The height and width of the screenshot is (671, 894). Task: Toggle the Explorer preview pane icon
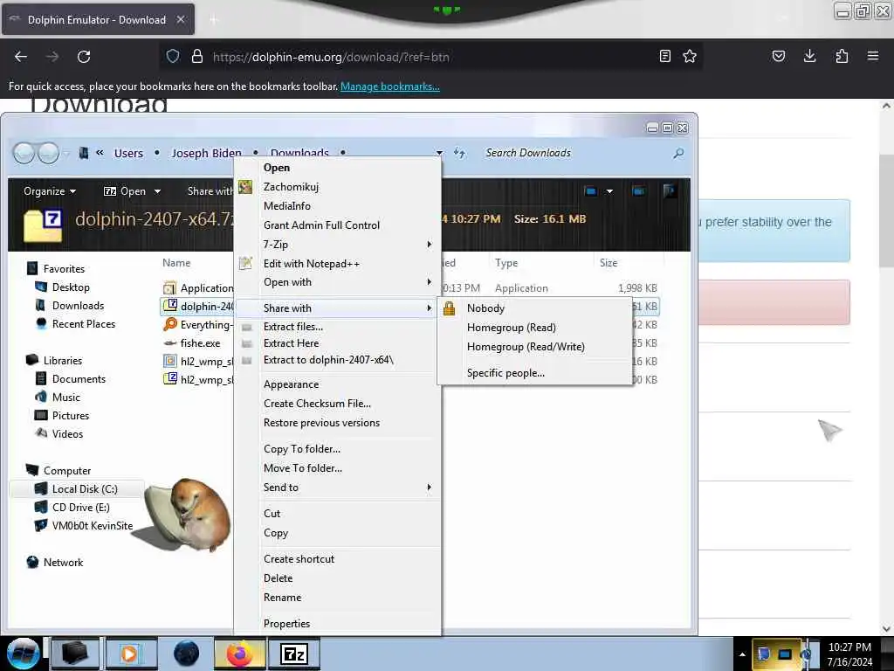pyautogui.click(x=638, y=190)
